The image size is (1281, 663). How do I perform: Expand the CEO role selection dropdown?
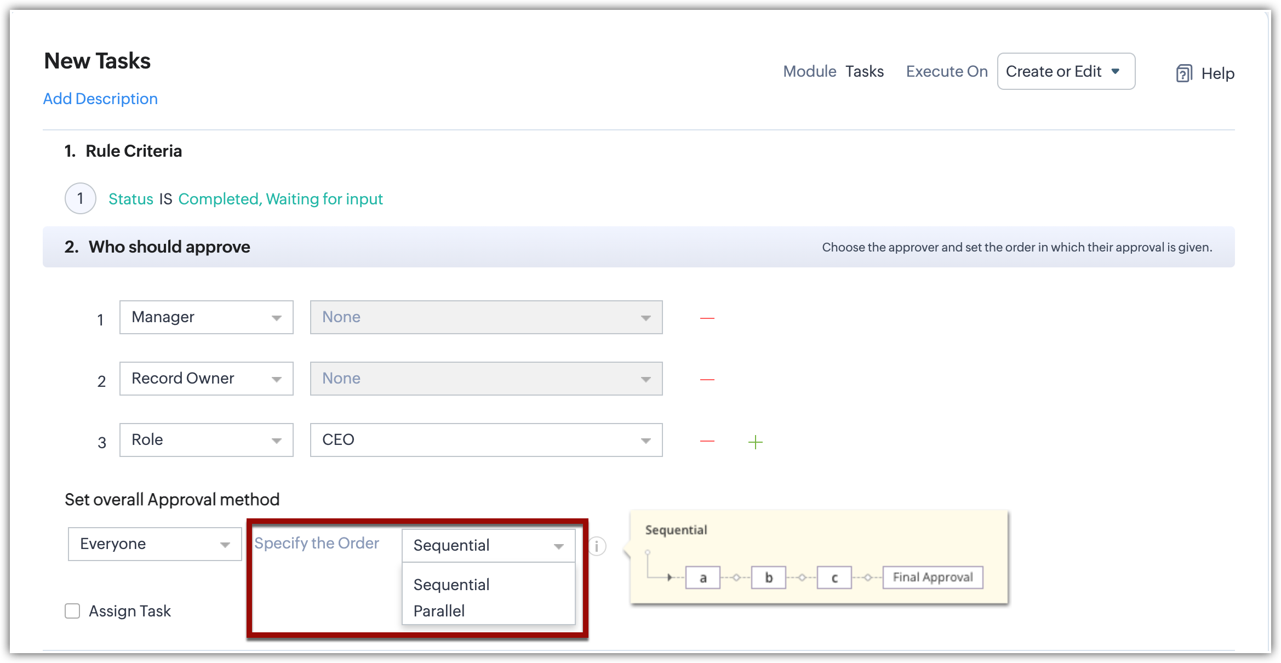coord(486,440)
